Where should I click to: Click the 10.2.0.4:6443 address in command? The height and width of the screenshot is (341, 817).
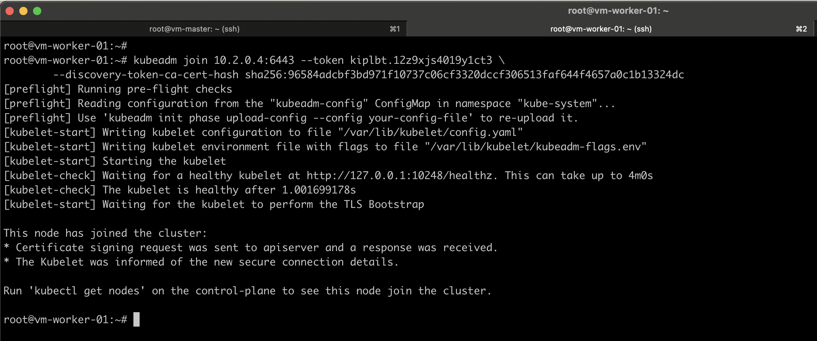[x=254, y=60]
